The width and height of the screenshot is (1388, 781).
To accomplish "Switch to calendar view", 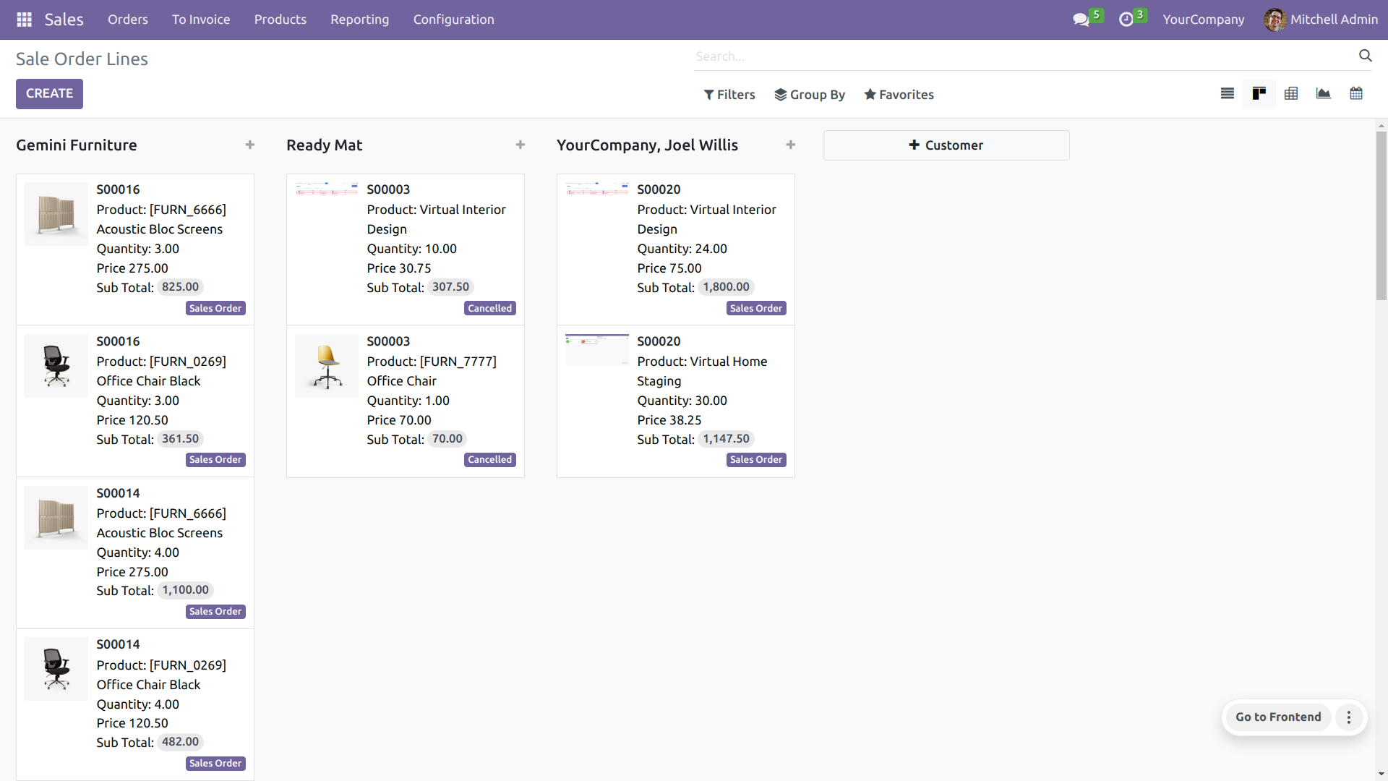I will click(1355, 93).
